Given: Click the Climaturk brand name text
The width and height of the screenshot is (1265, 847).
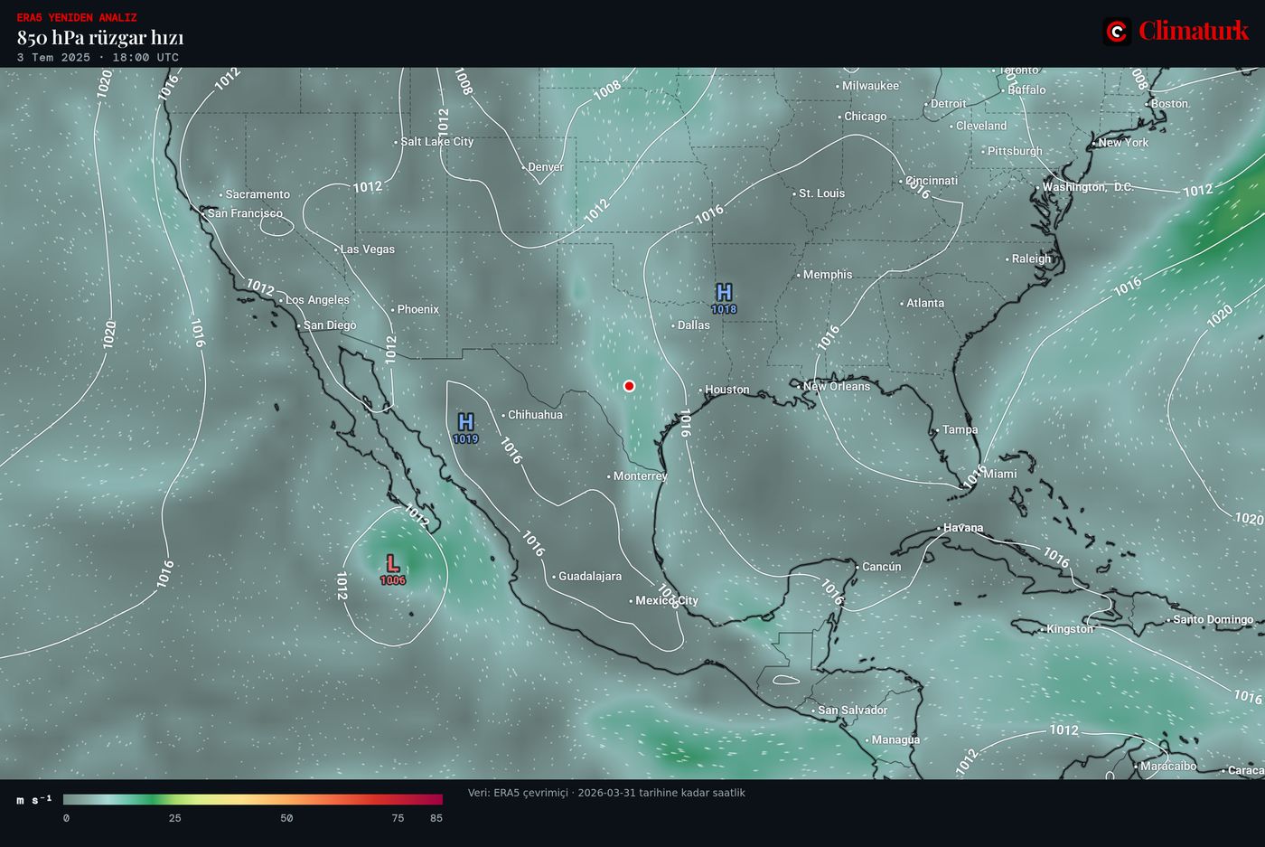Looking at the screenshot, I should (1194, 31).
